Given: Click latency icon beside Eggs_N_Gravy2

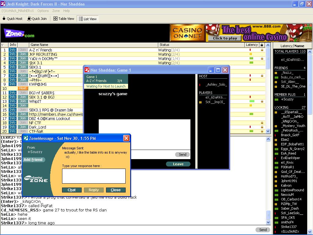Looking at the screenshot, I should pos(276,149).
